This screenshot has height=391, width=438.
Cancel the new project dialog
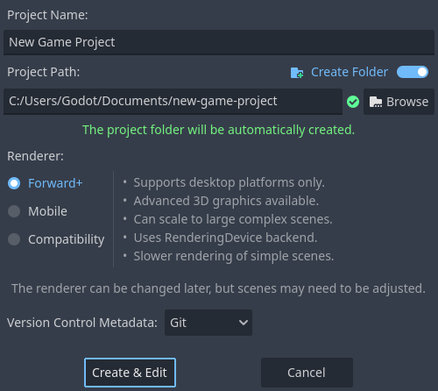(x=307, y=373)
